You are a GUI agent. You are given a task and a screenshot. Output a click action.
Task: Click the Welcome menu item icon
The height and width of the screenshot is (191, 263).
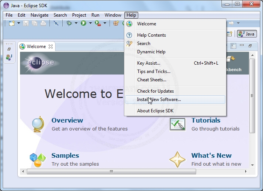[x=129, y=24]
